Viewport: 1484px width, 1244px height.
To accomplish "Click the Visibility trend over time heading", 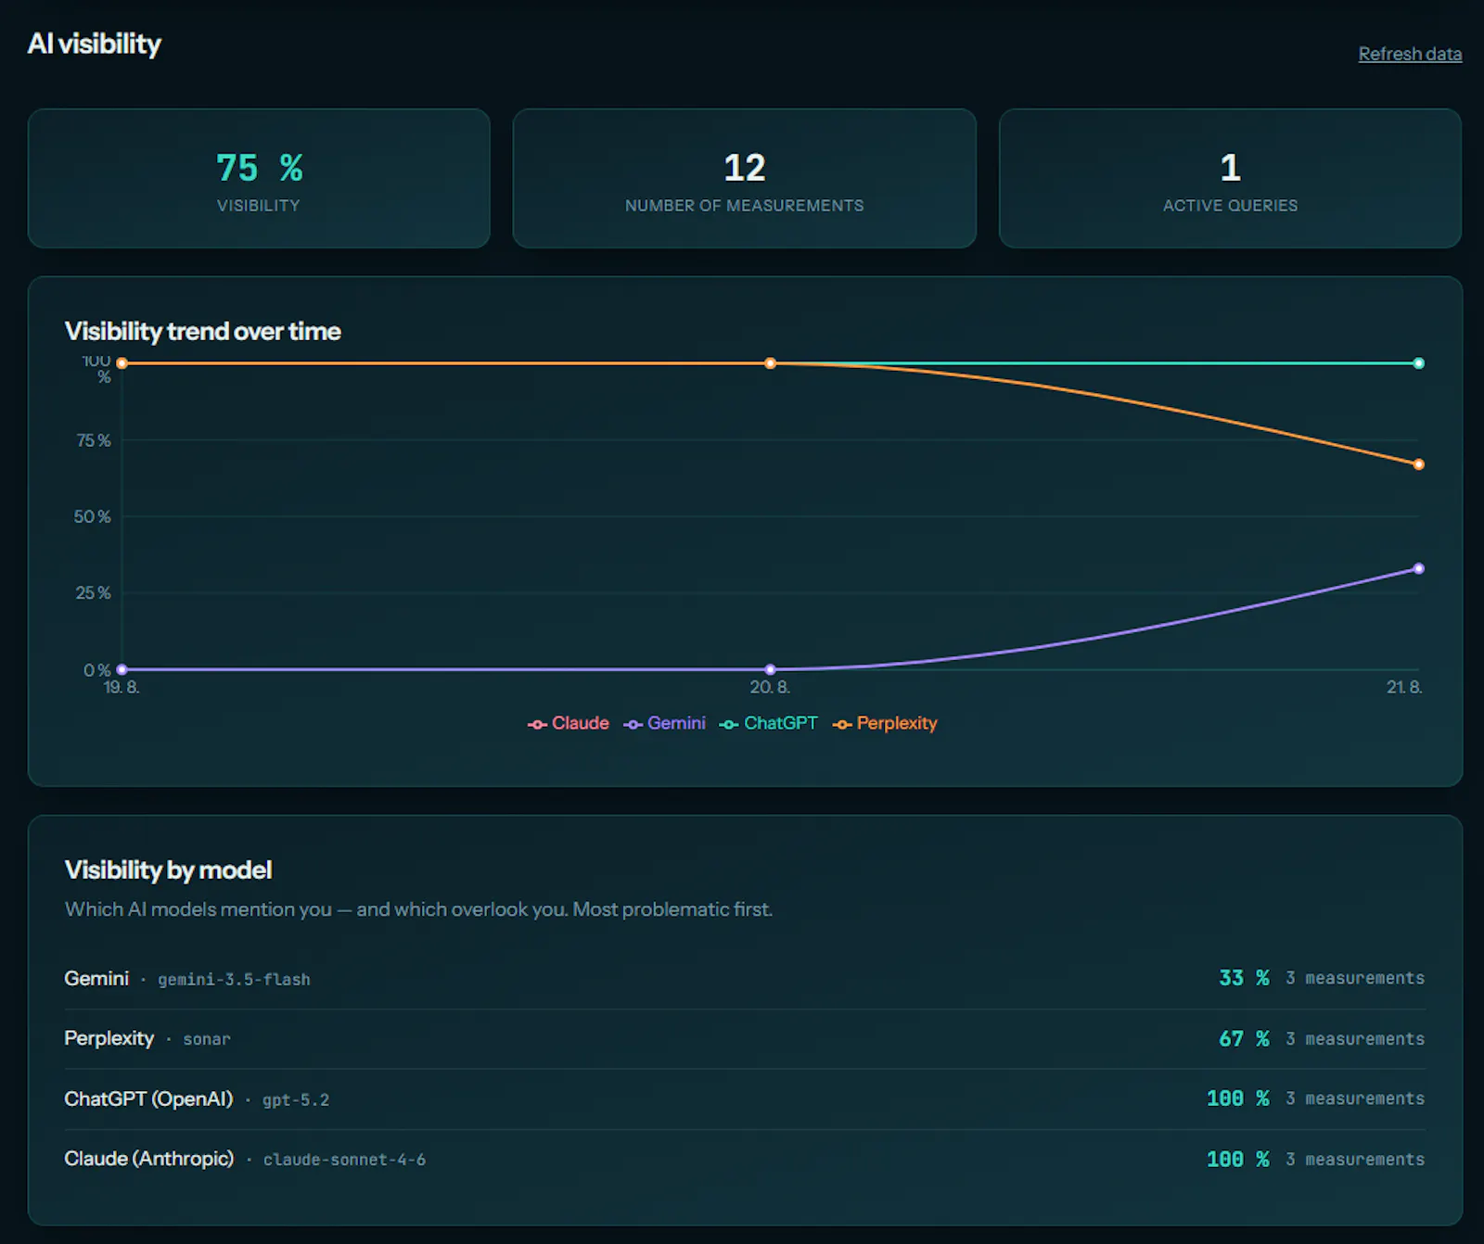I will point(203,331).
